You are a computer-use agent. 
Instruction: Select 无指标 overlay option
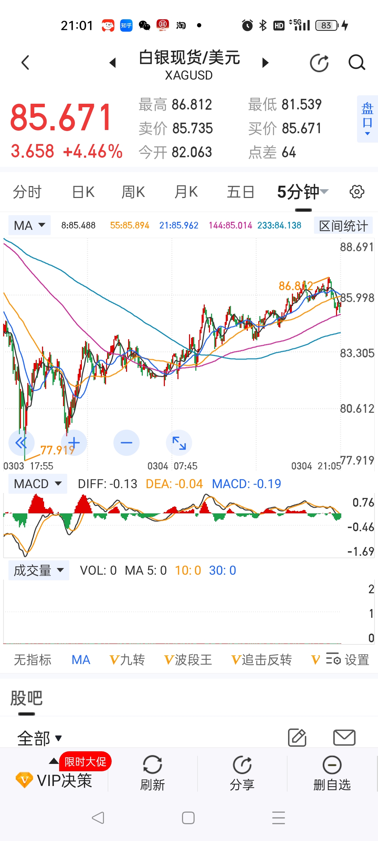[33, 660]
